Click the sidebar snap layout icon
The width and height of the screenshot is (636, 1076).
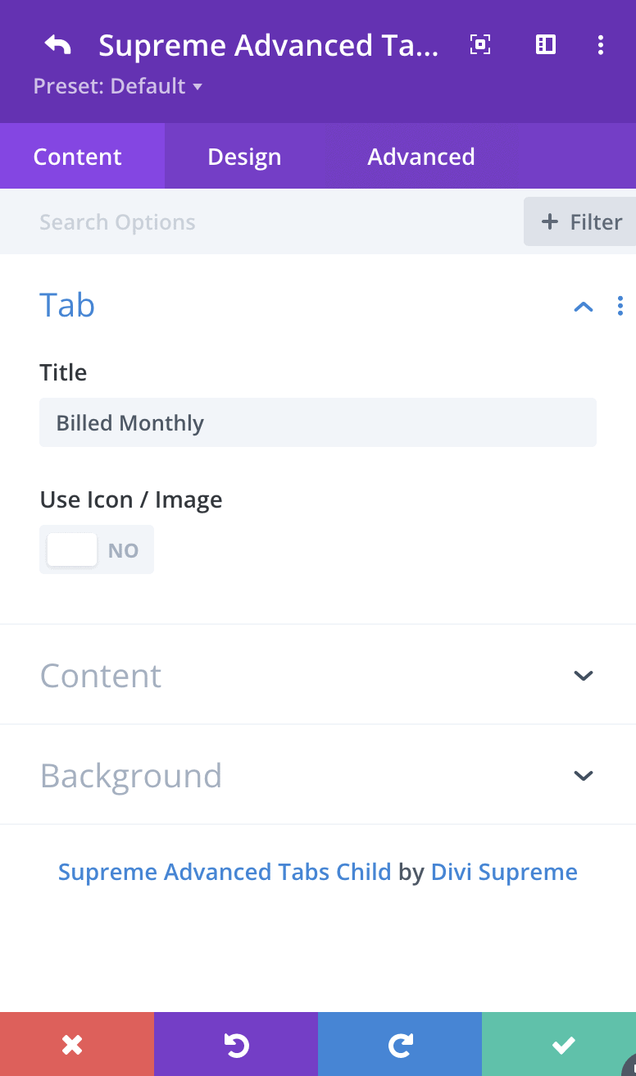(546, 45)
